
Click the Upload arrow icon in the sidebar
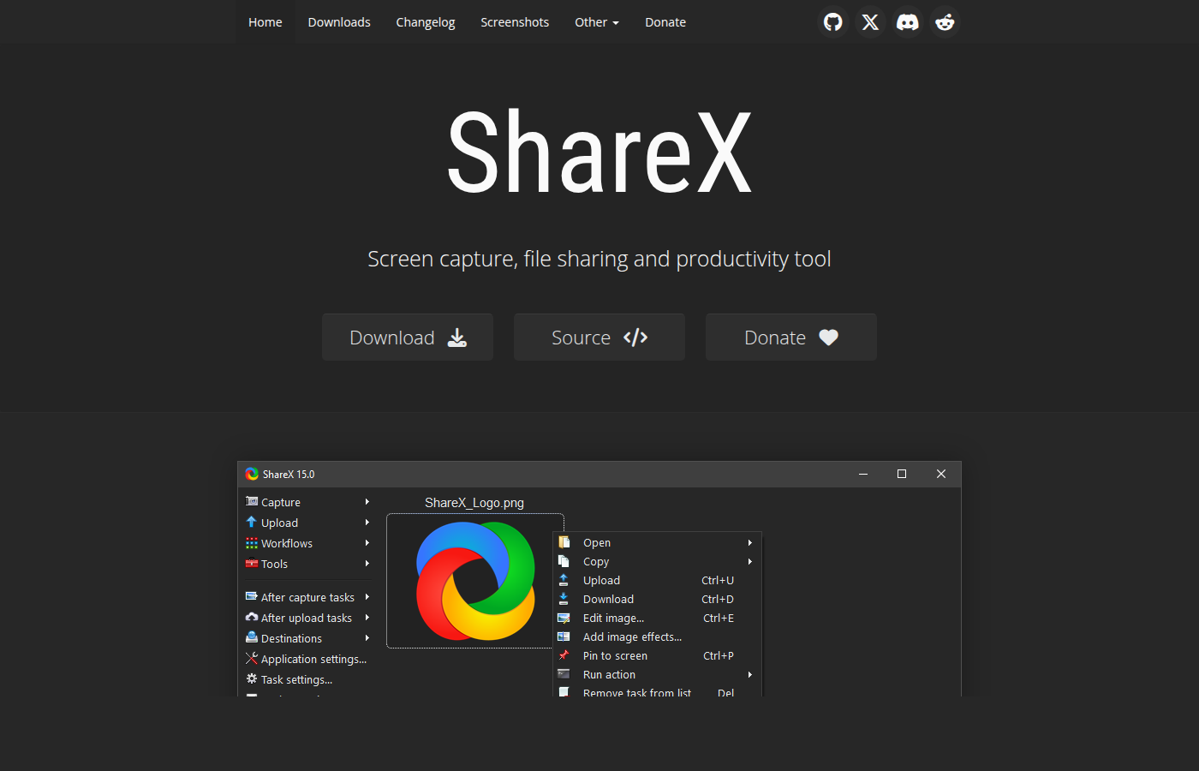pyautogui.click(x=252, y=522)
